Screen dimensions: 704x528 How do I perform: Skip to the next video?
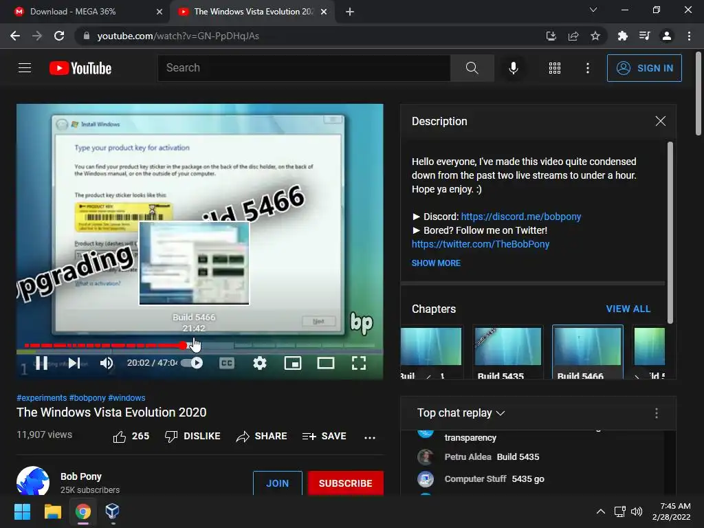click(x=74, y=363)
